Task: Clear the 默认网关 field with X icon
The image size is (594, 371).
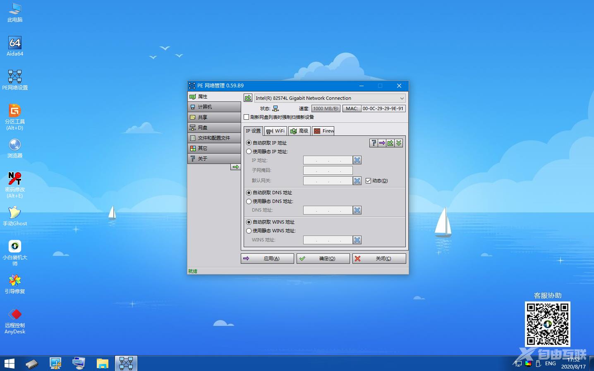Action: pyautogui.click(x=357, y=181)
